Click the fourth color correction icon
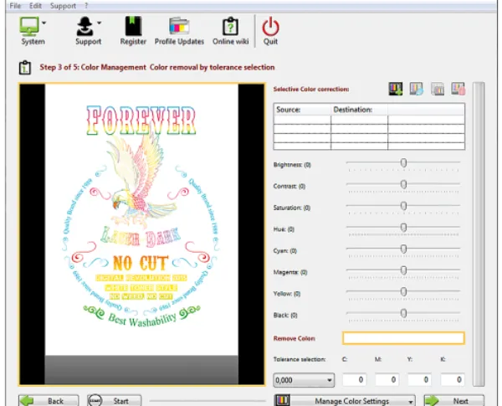This screenshot has width=502, height=406. (x=458, y=89)
